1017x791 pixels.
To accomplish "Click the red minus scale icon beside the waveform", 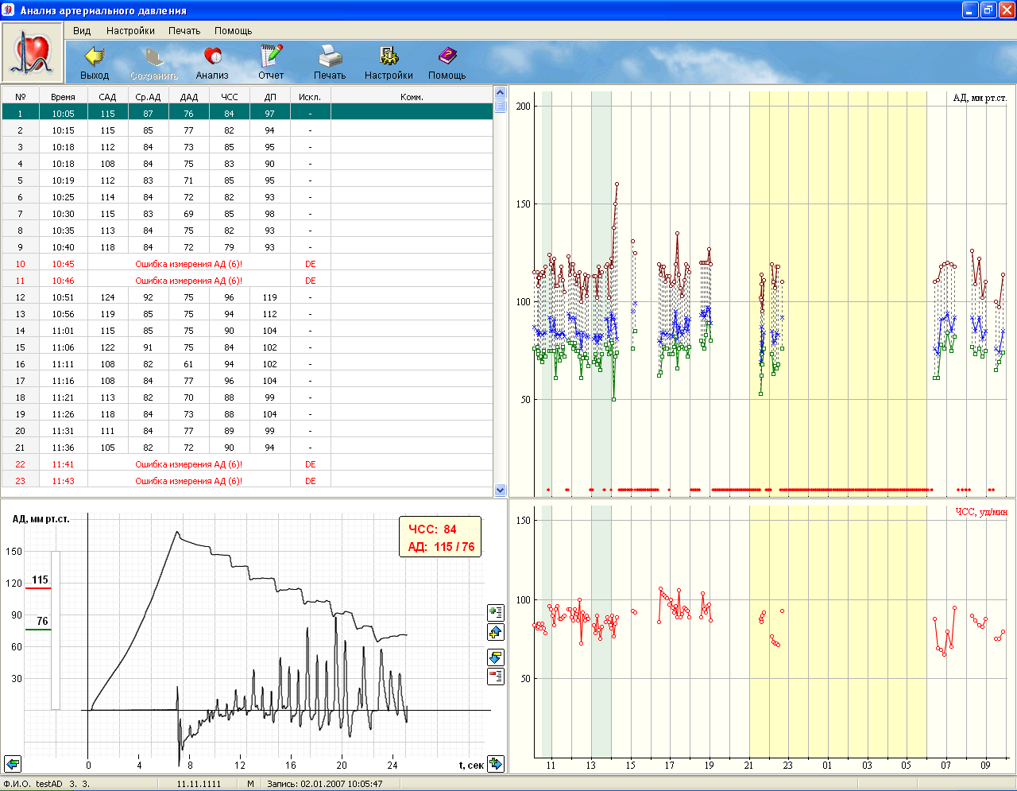I will (x=496, y=677).
